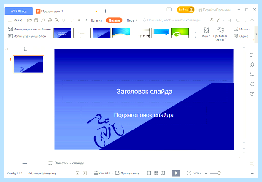Switch to slide sorter grid view
The image size is (262, 182).
[156, 173]
